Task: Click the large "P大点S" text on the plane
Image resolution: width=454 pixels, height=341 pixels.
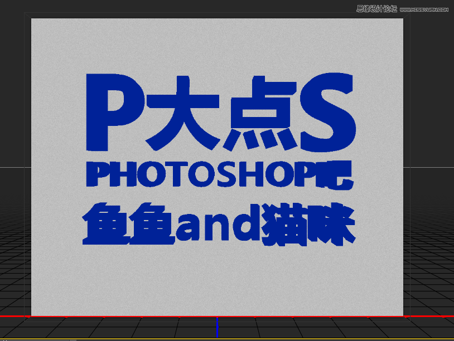Action: click(221, 112)
